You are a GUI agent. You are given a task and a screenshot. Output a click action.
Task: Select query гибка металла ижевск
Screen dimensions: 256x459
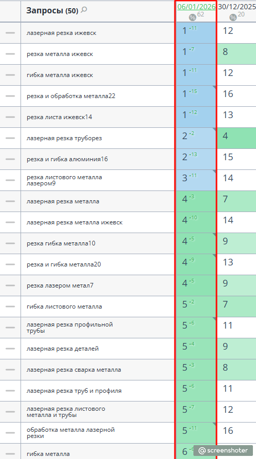coord(60,75)
